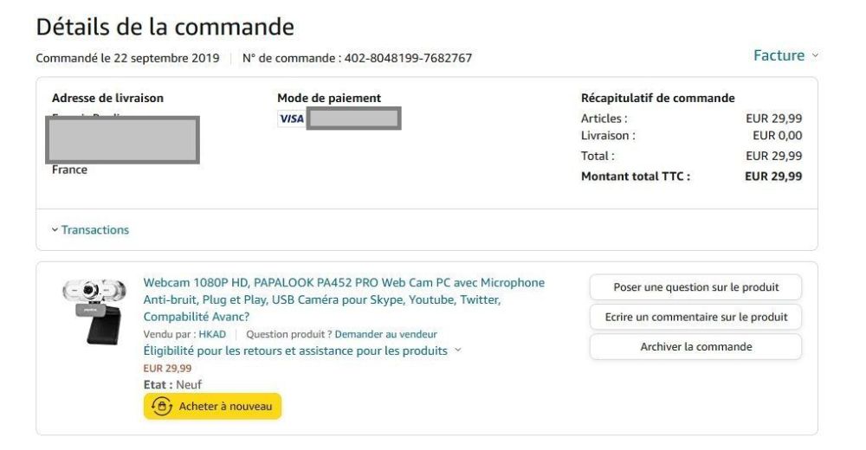Expand "Éligibilité pour les retours et assistance"

[x=295, y=350]
